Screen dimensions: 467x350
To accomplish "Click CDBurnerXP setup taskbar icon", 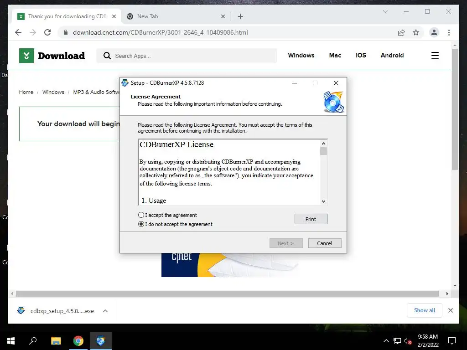I will (x=101, y=341).
